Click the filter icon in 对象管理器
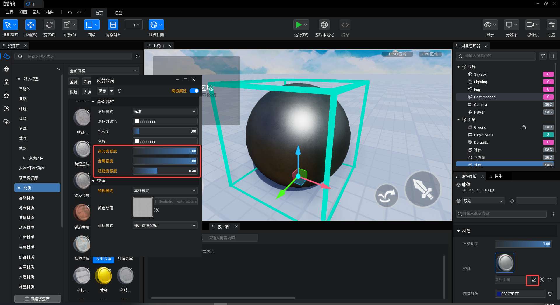The image size is (560, 305). tap(543, 56)
